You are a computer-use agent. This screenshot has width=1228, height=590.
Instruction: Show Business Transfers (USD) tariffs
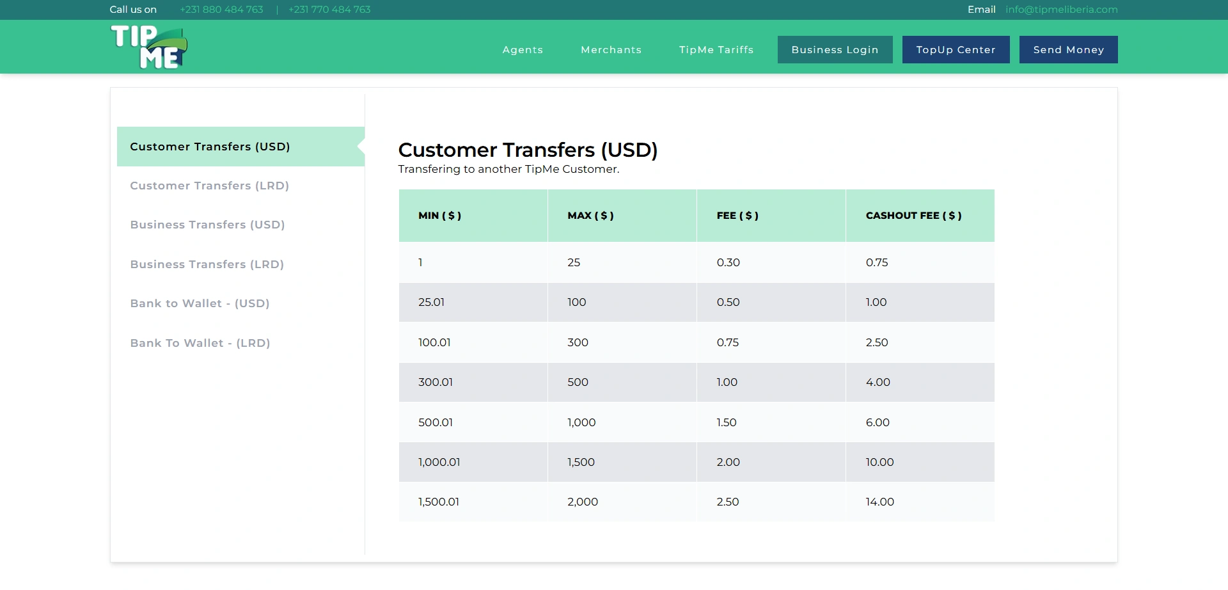pos(207,225)
